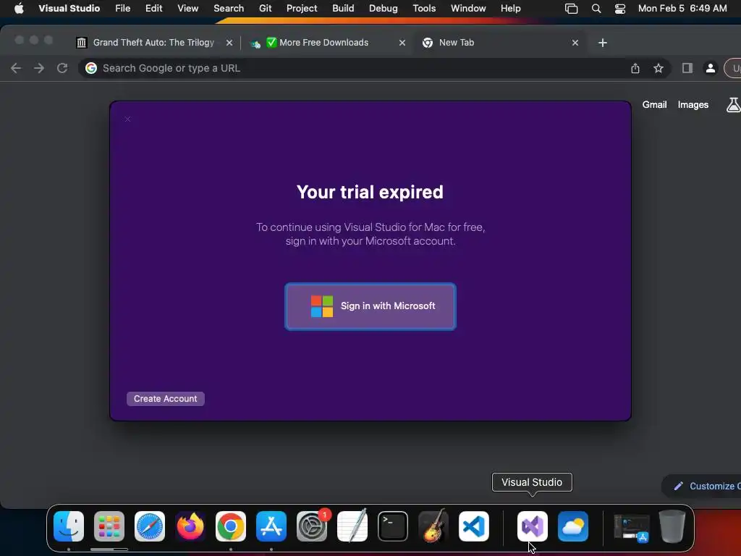This screenshot has width=741, height=556.
Task: Toggle the Chrome side panel icon
Action: click(687, 68)
